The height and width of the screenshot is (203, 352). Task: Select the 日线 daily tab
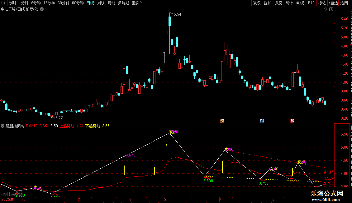pos(90,3)
